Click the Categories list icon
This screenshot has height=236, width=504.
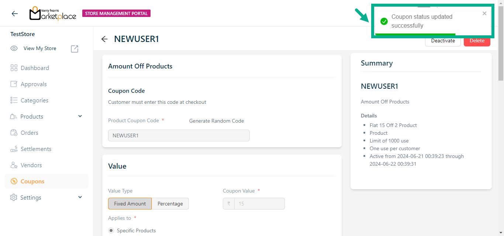(x=14, y=100)
